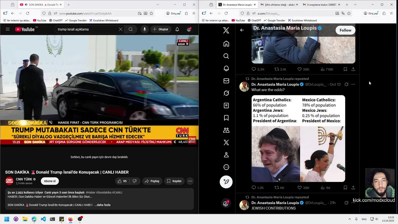Save the YouTube video with Kaydet

174,181
